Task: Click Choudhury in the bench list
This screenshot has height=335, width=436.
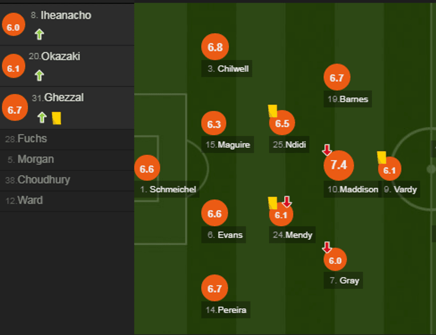Action: coord(37,180)
